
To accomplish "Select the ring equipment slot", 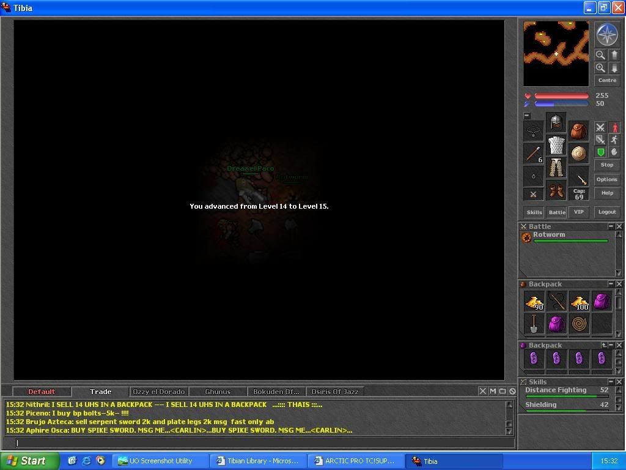I will click(533, 176).
